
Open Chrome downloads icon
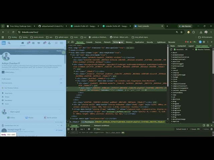(x=201, y=32)
